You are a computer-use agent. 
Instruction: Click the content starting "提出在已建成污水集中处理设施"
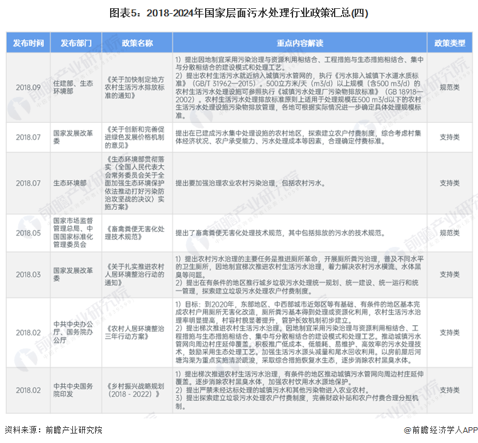(x=298, y=137)
